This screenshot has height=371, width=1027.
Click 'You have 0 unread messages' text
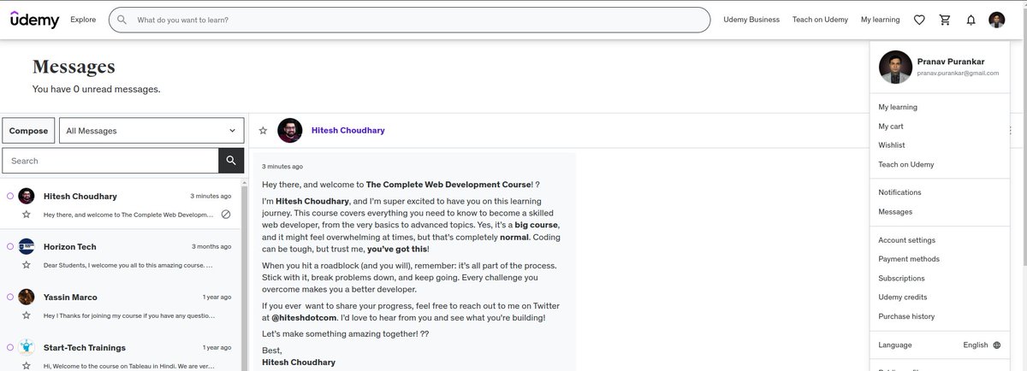(96, 89)
